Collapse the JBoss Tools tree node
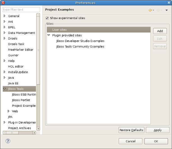 (x=4, y=89)
